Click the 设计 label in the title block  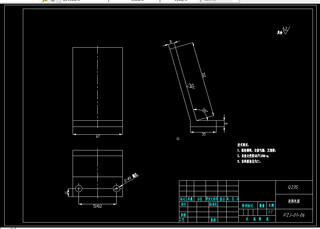click(x=183, y=204)
